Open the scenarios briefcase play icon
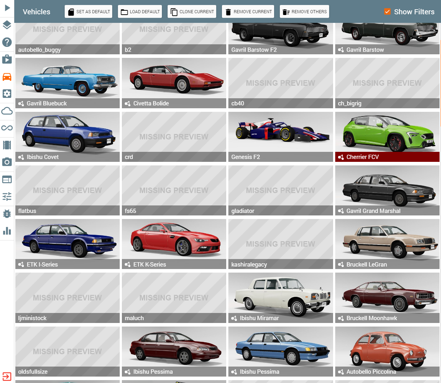Viewport: 441px width, 383px height. pyautogui.click(x=7, y=59)
